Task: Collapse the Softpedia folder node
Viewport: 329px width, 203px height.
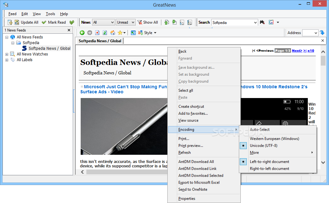Action: [13, 43]
